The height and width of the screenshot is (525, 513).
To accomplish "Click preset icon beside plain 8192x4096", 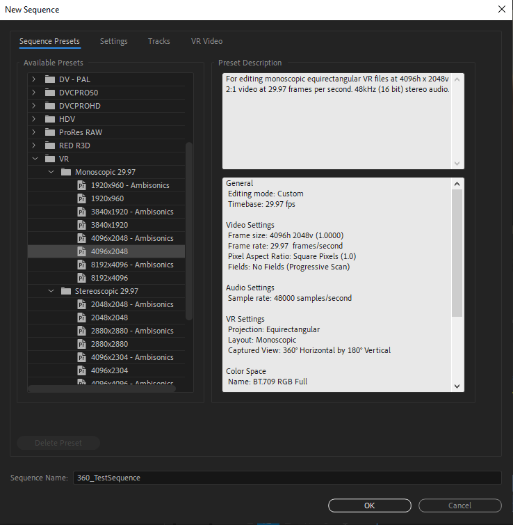I will [82, 278].
